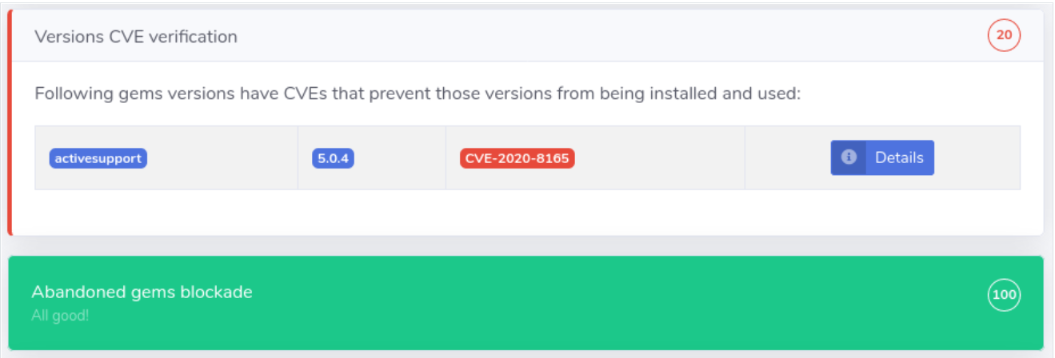Screen dimensions: 1055x358
Task: Expand the Abandoned gems blockade title
Action: pos(142,292)
